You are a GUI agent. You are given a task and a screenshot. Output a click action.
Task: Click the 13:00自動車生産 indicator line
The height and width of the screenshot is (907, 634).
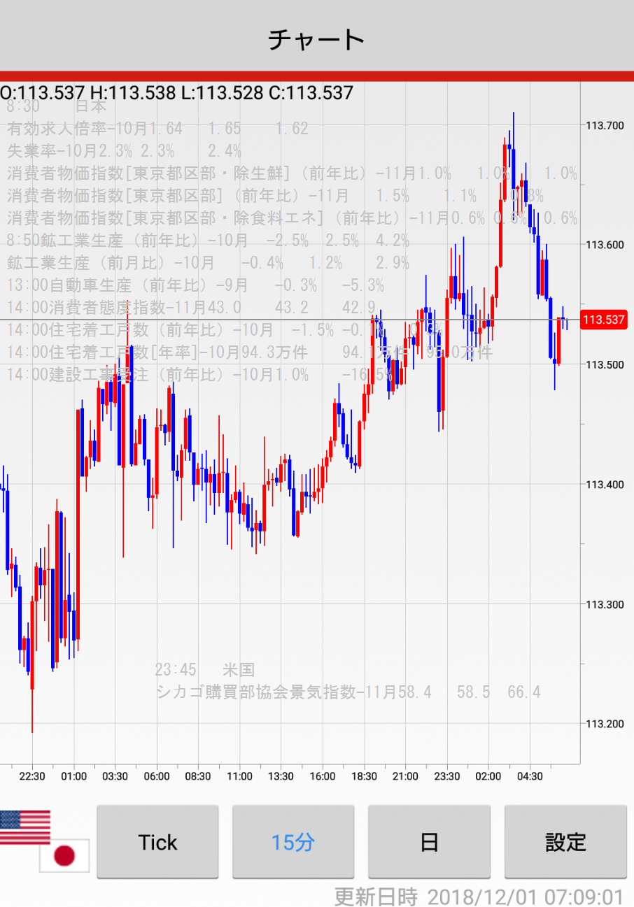(x=195, y=285)
